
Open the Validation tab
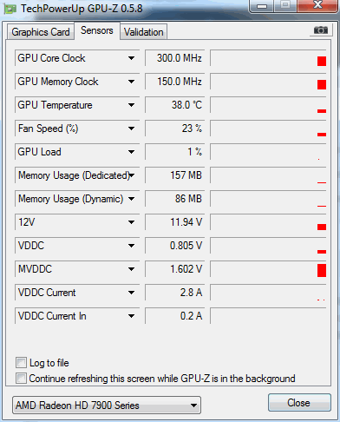[x=144, y=32]
